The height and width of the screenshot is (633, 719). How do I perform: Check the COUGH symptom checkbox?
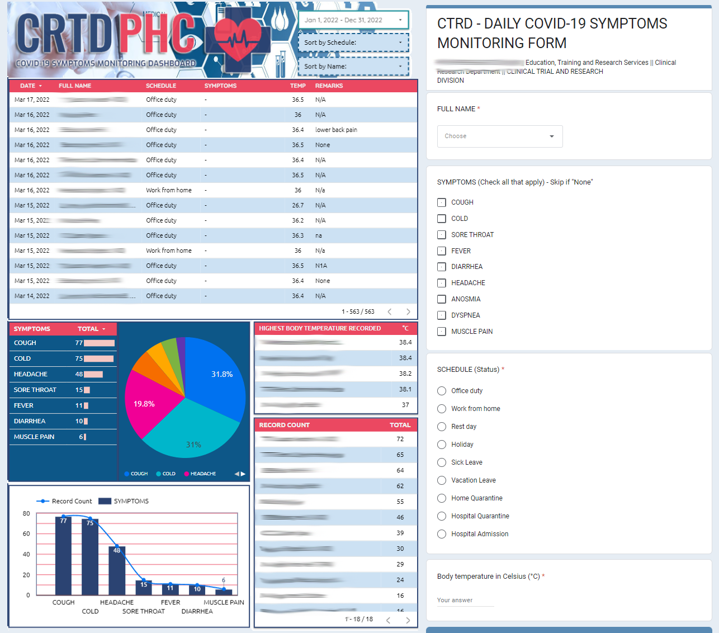point(442,202)
